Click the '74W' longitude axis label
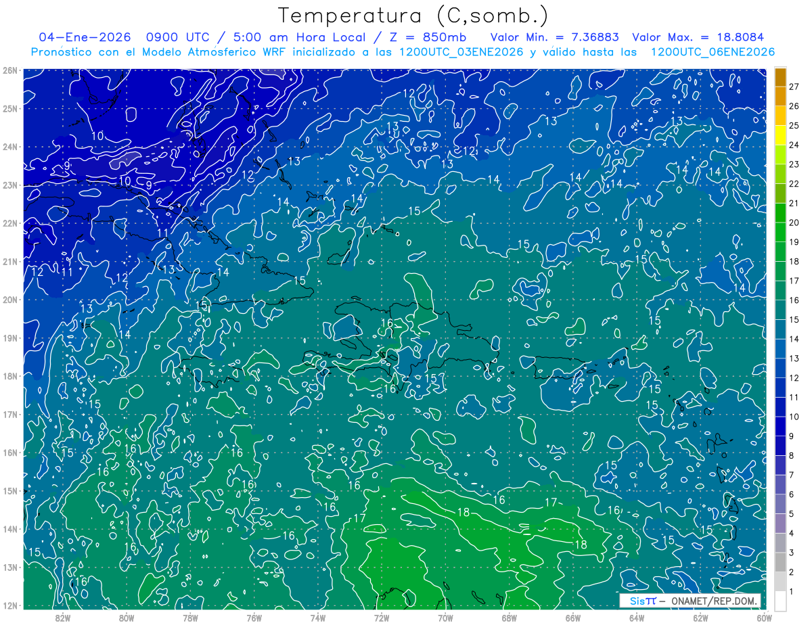Viewport: 812px width, 627px height. coord(318,618)
